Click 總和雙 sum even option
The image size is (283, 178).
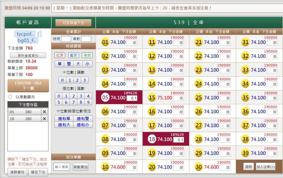(83, 118)
